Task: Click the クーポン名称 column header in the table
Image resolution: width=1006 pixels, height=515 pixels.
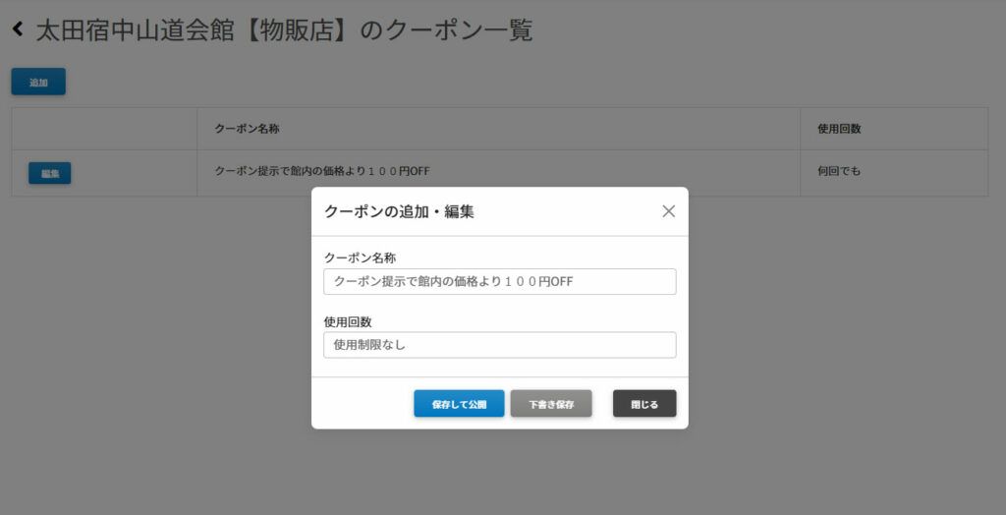Action: (x=247, y=129)
